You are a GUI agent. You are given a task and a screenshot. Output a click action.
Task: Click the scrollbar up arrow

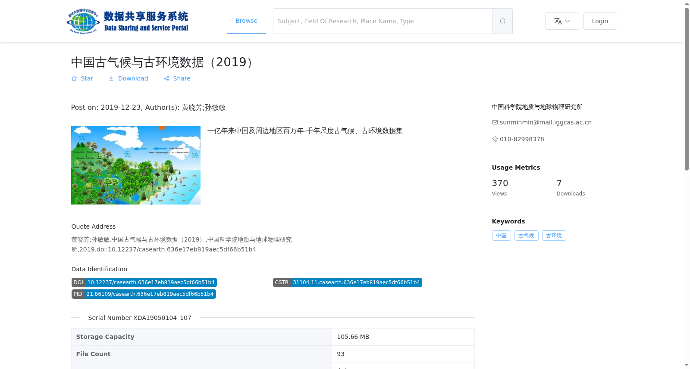[687, 3]
